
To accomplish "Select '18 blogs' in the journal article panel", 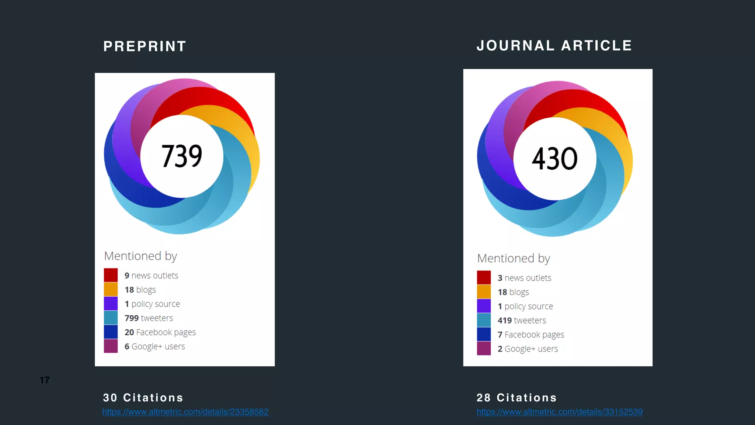I will pos(513,292).
